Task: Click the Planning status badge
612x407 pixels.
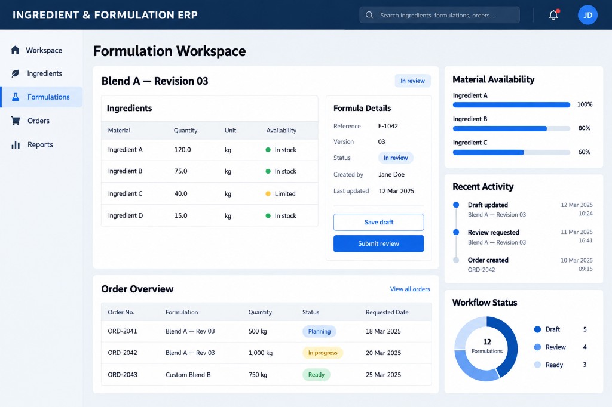Action: [x=319, y=331]
